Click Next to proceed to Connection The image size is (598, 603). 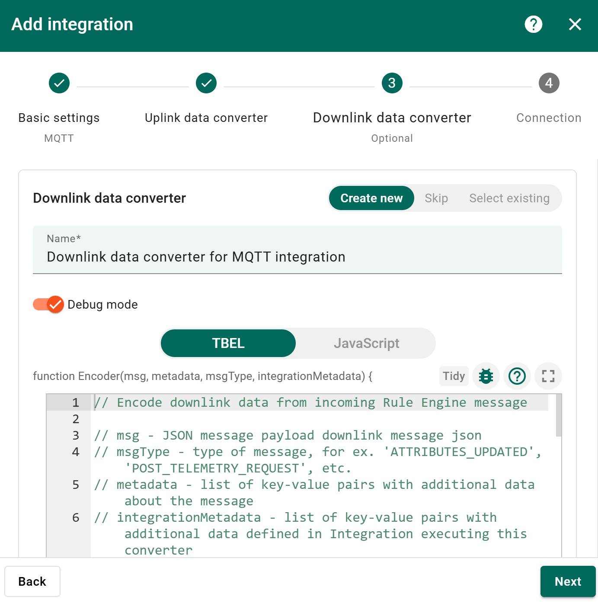click(567, 581)
